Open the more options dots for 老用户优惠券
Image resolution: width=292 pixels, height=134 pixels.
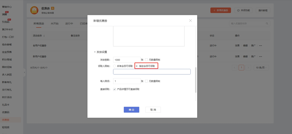(260, 45)
